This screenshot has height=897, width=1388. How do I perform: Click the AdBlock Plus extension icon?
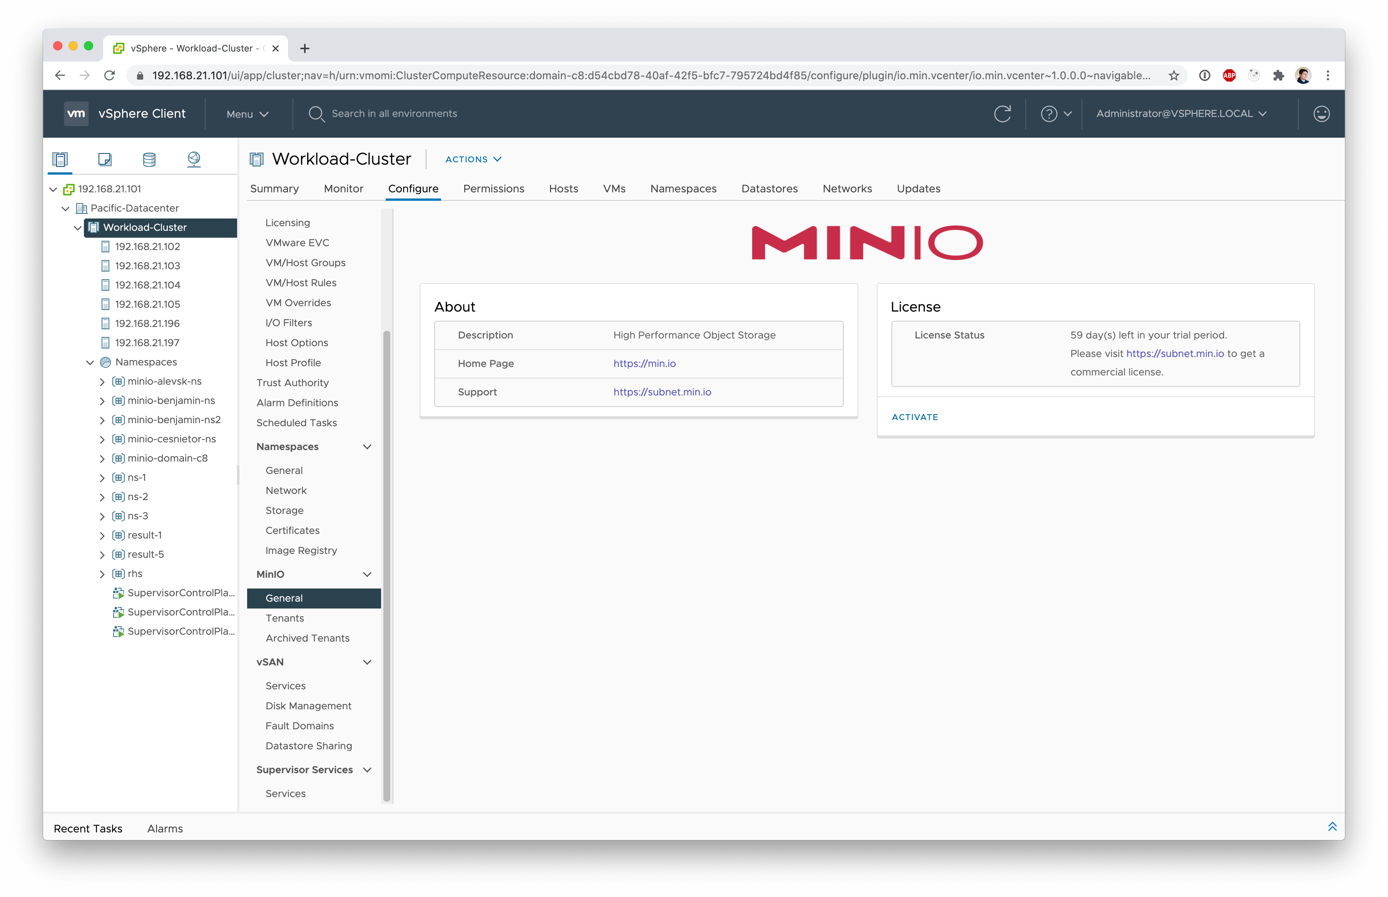point(1229,75)
